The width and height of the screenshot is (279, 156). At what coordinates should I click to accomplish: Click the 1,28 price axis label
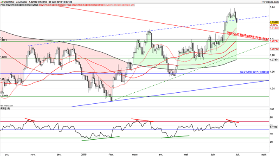272,55
